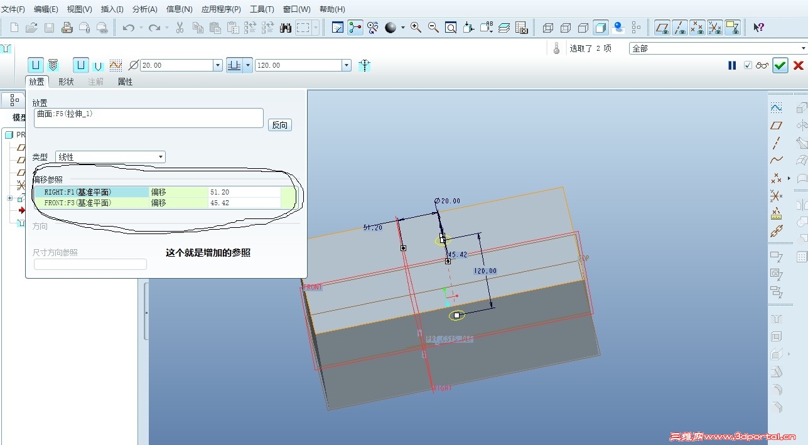Select the simple hole type icon
Viewport: 808px width, 445px height.
click(x=36, y=65)
